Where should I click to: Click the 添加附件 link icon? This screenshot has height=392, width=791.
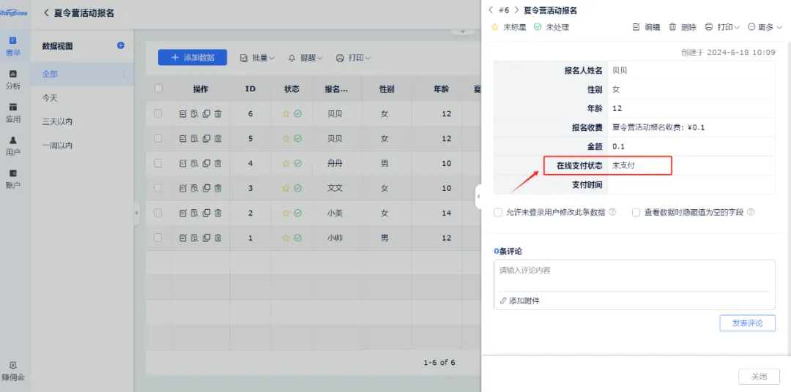(x=503, y=301)
